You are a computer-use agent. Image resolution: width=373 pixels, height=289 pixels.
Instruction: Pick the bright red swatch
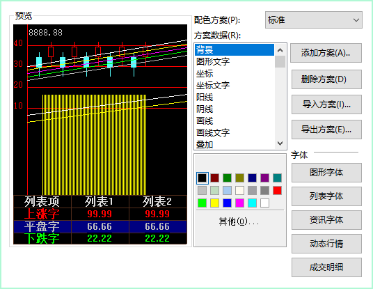tap(278, 190)
